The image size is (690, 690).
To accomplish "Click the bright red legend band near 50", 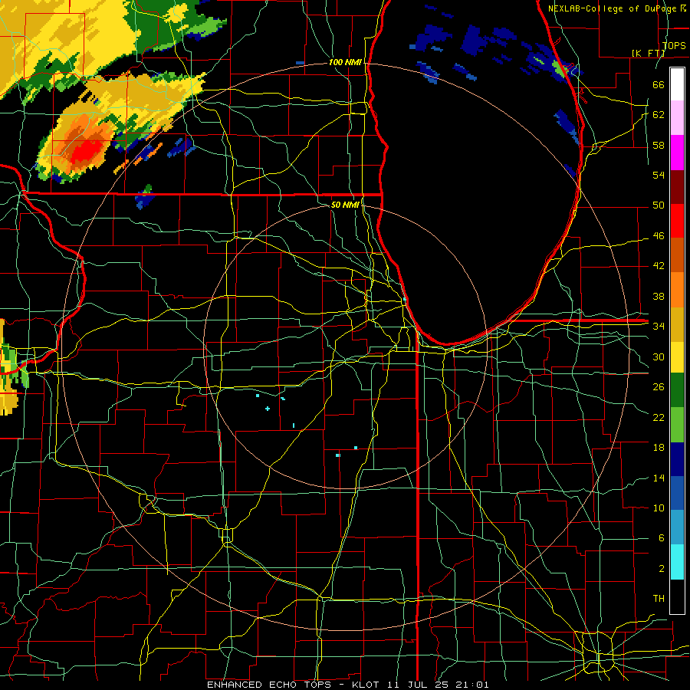I will pos(677,221).
